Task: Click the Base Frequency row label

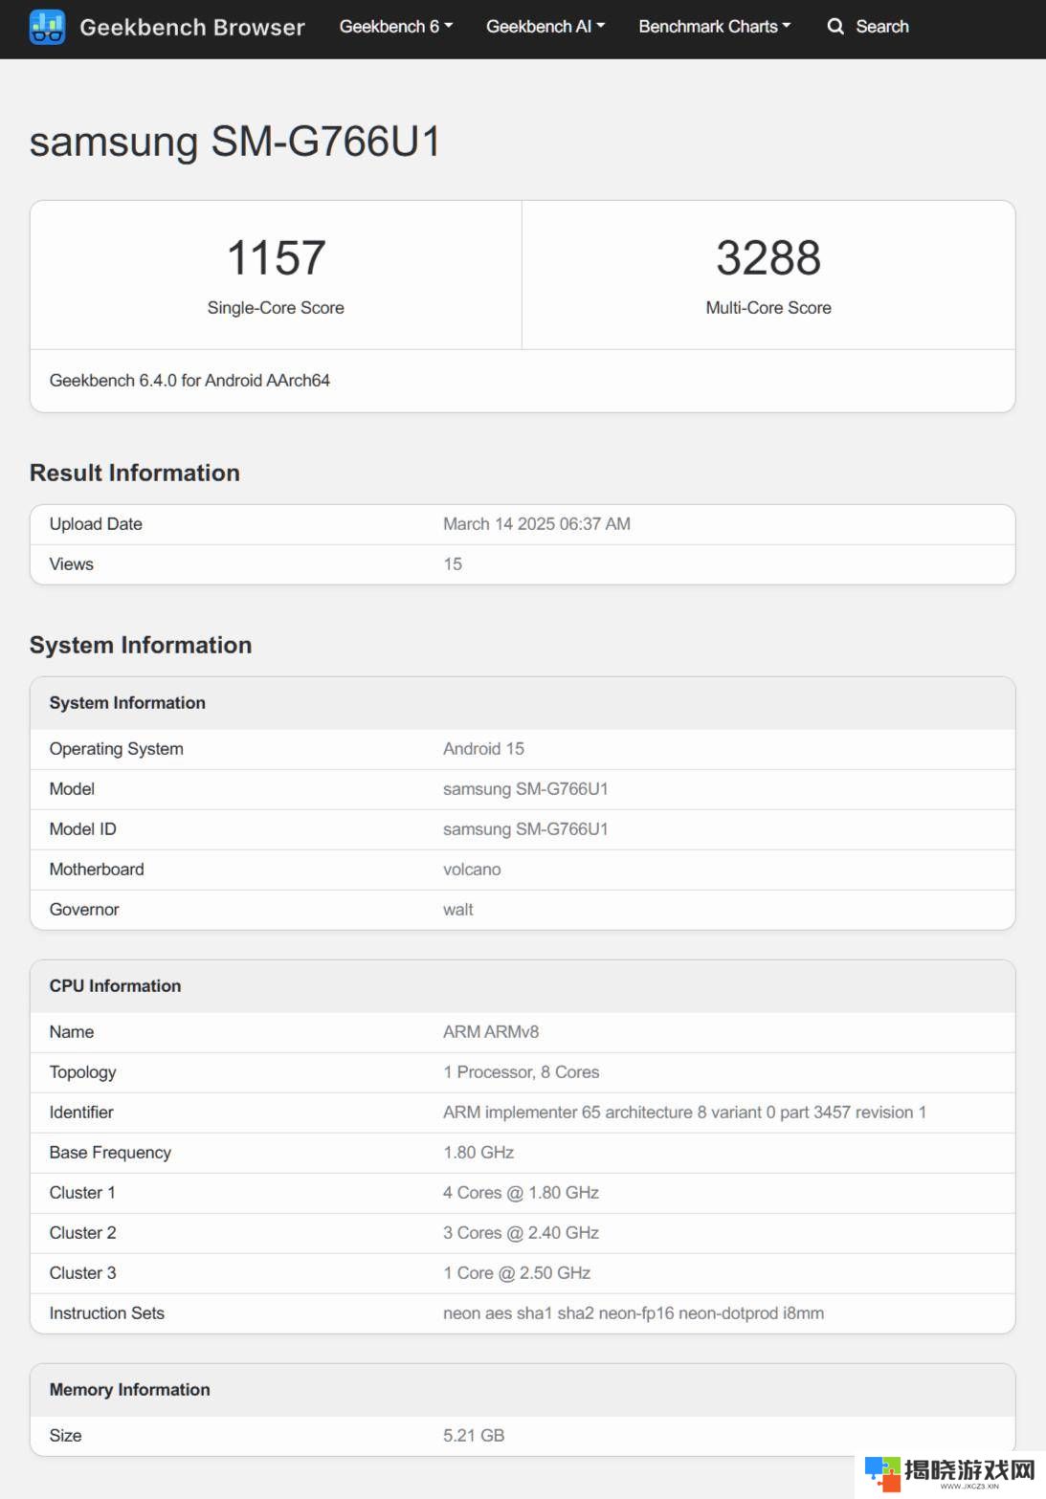Action: pos(110,1153)
